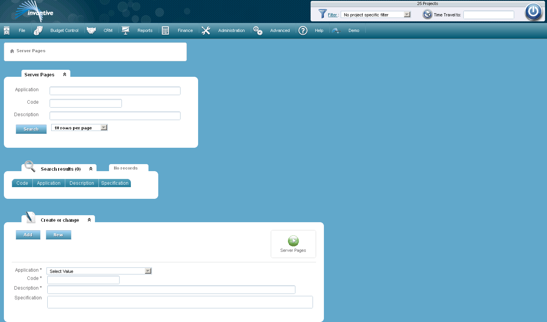Click the home icon in breadcrumb
Screen dimensions: 547x322
11,51
